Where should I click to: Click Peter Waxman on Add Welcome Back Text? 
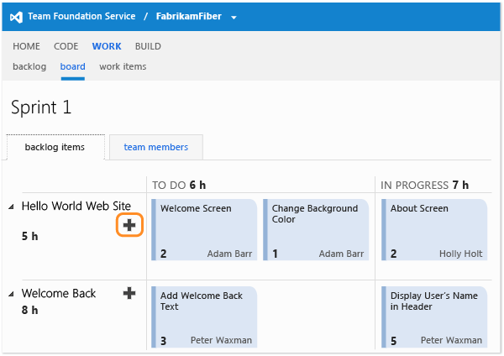[221, 340]
